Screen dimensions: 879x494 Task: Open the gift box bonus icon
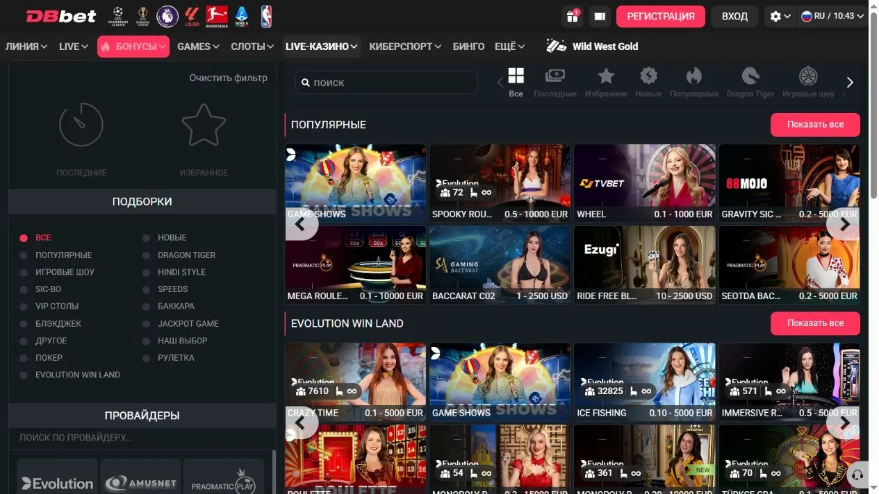[573, 17]
